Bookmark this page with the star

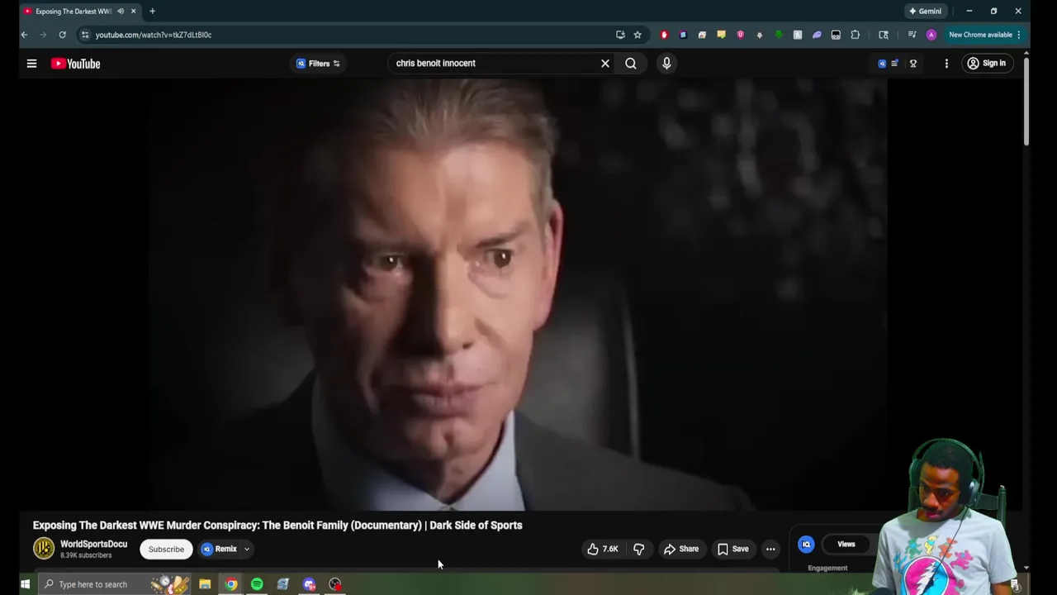[x=638, y=35]
